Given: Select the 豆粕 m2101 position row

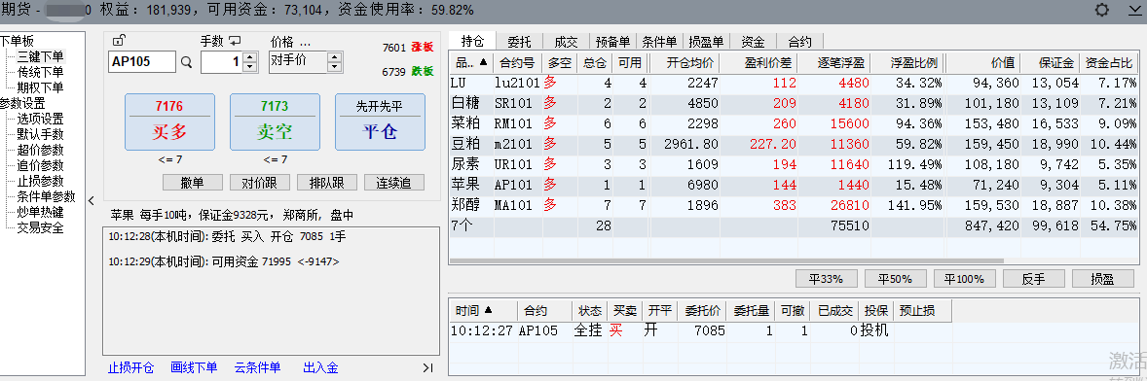Looking at the screenshot, I should (x=793, y=145).
